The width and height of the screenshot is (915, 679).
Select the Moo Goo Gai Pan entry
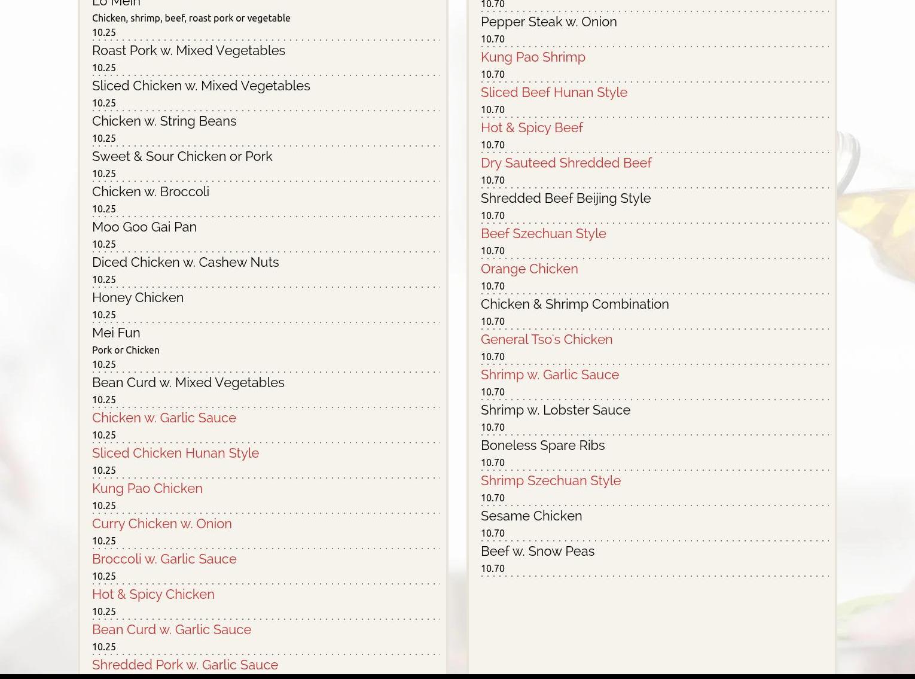coord(144,227)
